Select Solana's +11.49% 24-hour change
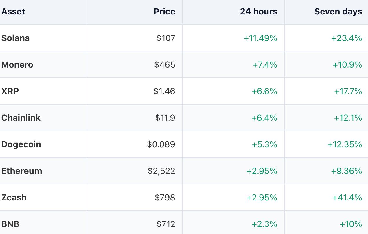This screenshot has height=234, width=368. pyautogui.click(x=260, y=38)
